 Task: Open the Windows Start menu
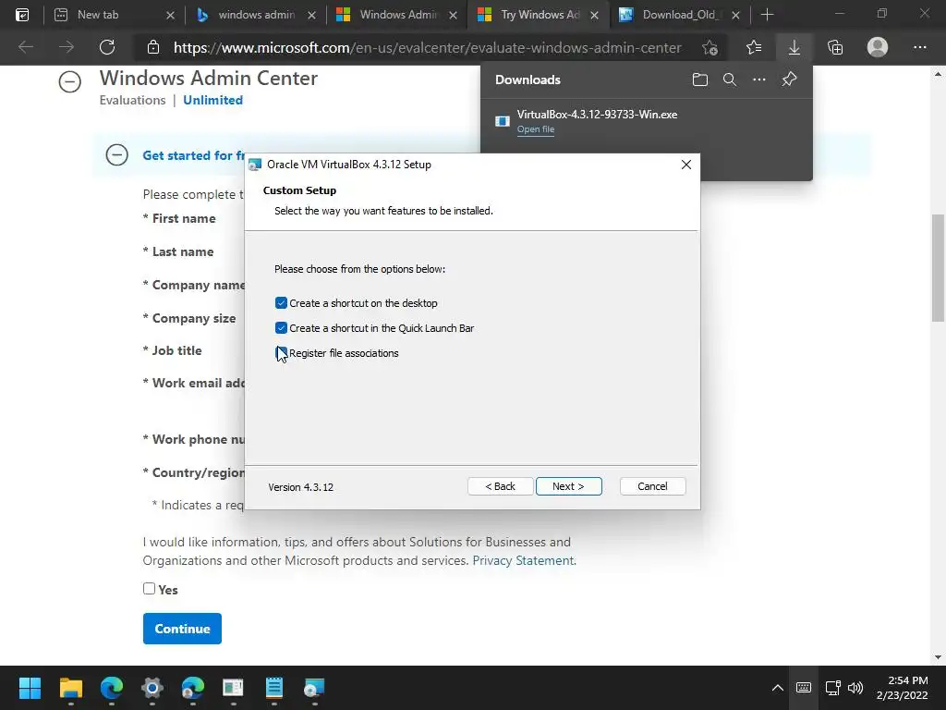tap(30, 688)
